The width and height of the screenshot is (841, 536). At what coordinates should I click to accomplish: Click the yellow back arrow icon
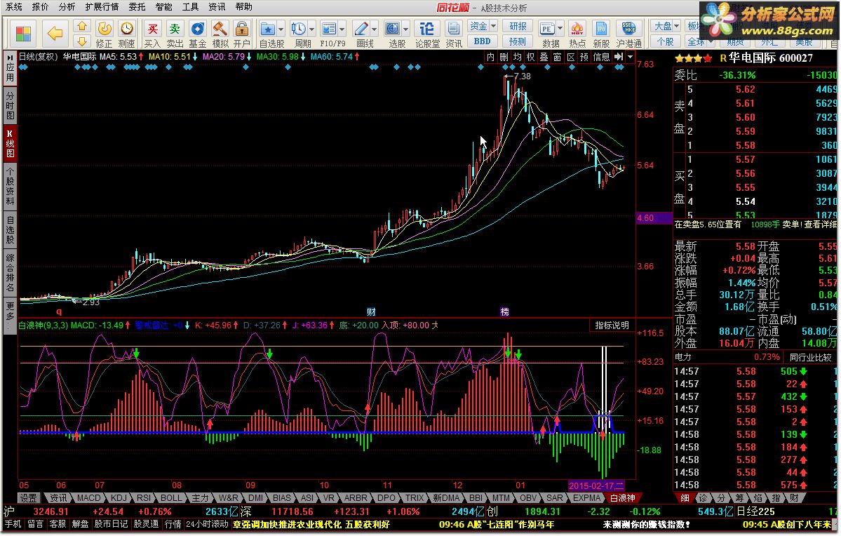55,33
